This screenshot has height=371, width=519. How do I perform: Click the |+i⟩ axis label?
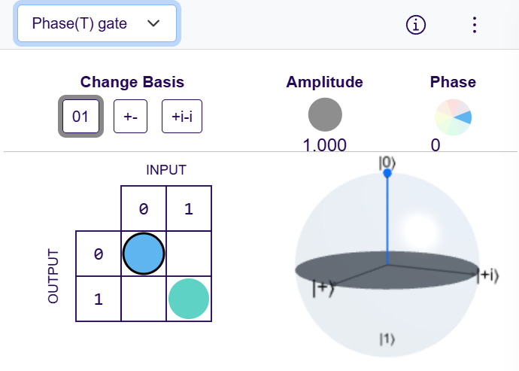coord(489,276)
